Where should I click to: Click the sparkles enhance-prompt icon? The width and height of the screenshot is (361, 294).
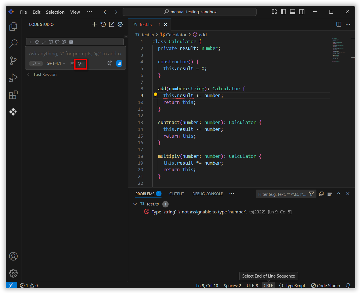point(109,63)
